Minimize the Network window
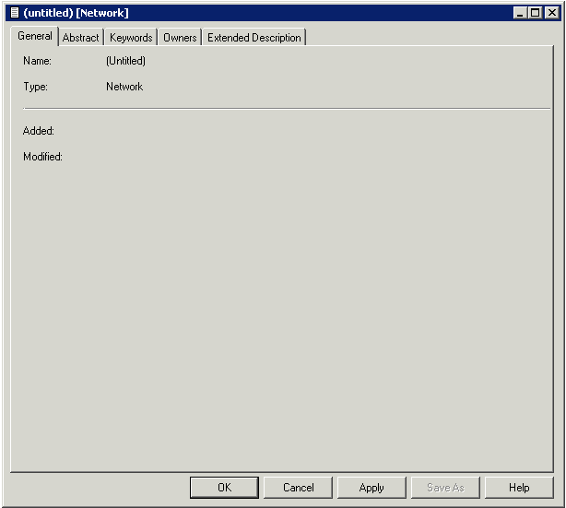Screen dimensions: 566x508 point(522,13)
